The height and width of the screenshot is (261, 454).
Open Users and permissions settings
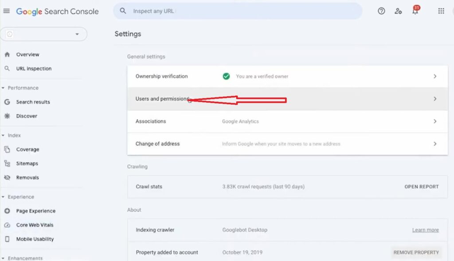tap(287, 99)
